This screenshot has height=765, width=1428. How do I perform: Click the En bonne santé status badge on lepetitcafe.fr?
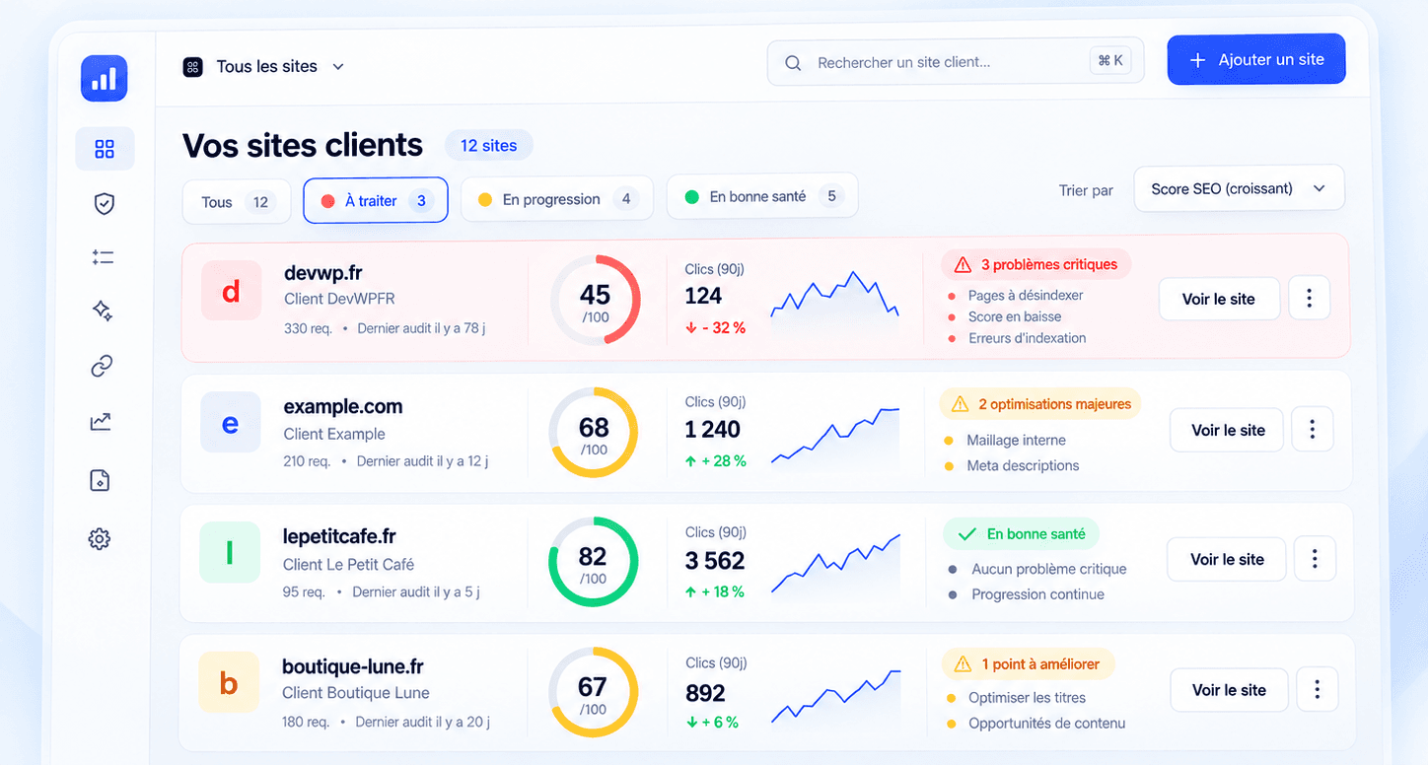1021,534
